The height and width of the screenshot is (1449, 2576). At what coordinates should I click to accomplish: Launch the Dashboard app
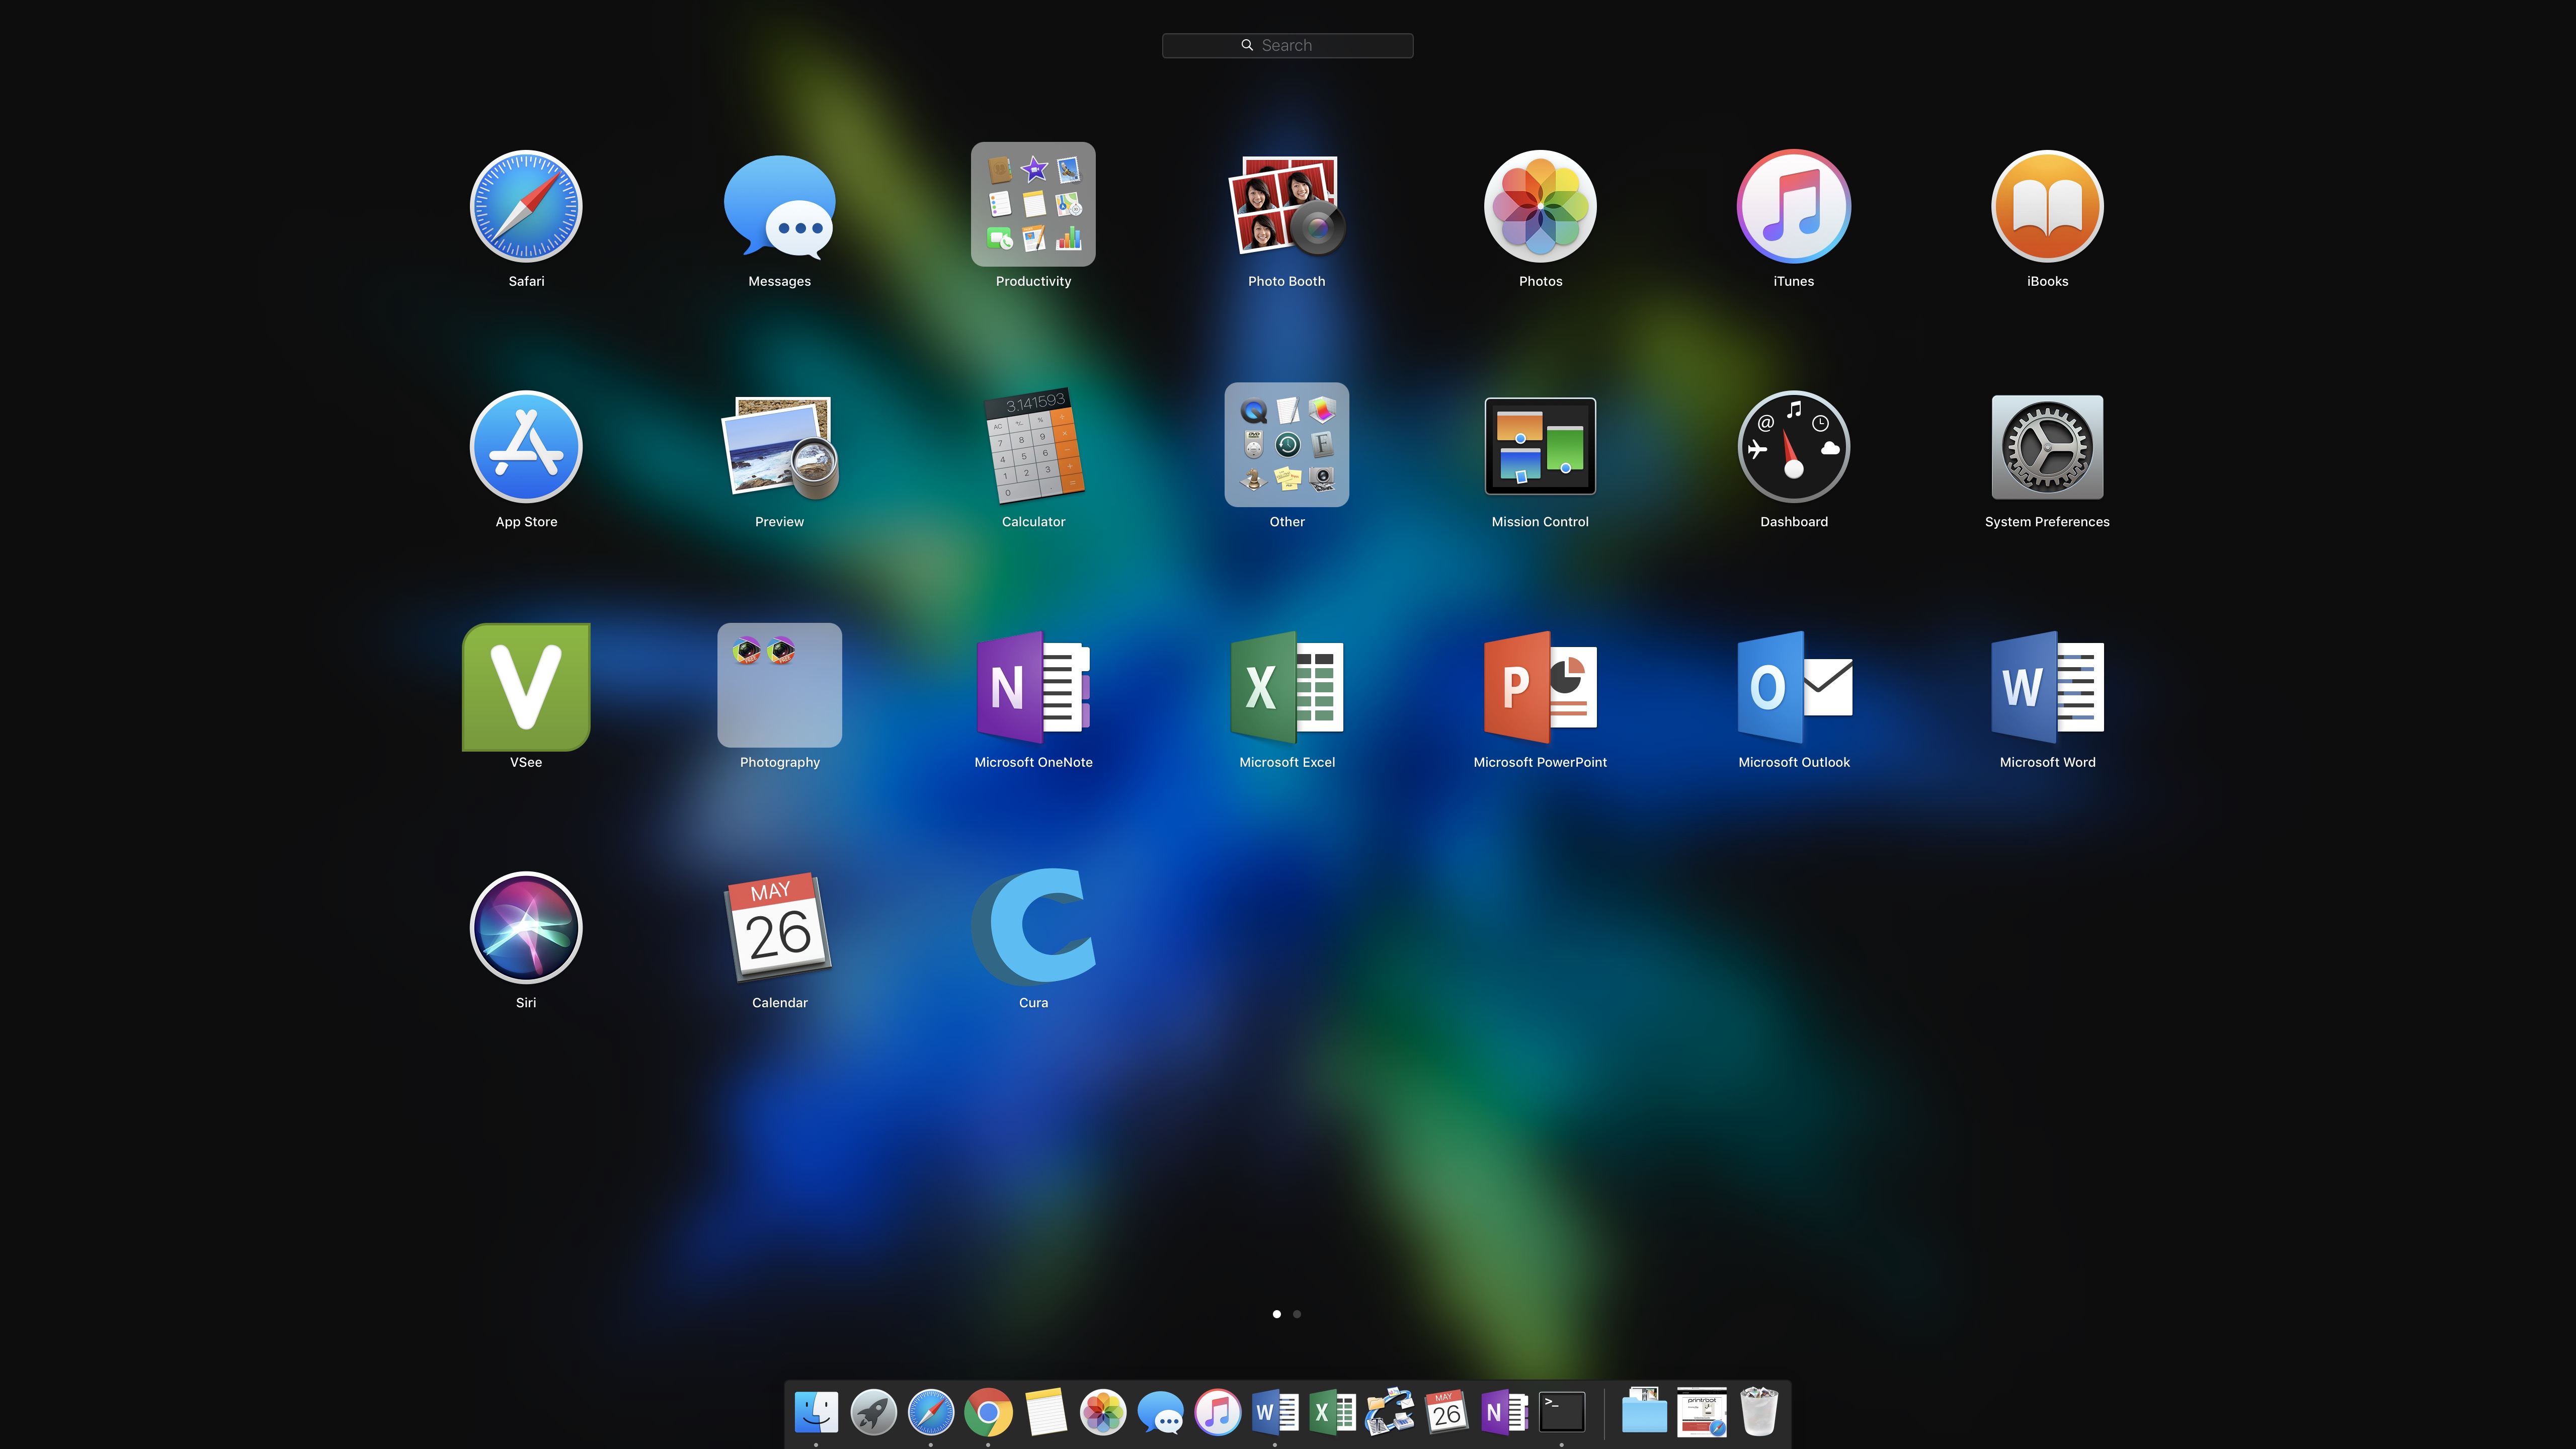pos(1794,446)
